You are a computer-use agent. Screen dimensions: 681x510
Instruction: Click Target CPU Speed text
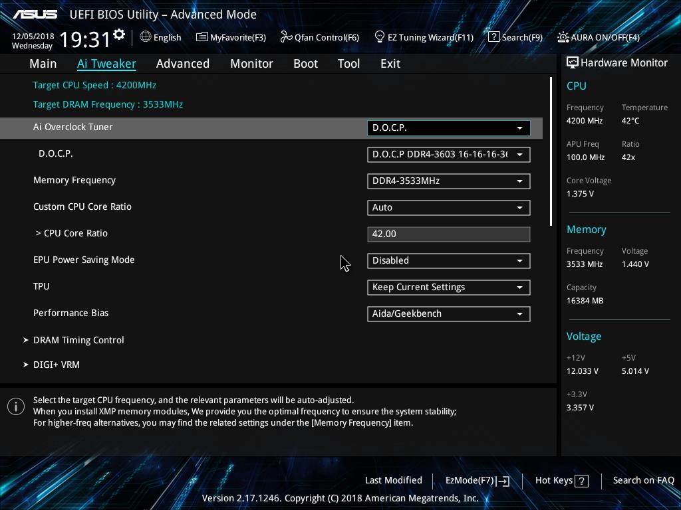pyautogui.click(x=94, y=85)
